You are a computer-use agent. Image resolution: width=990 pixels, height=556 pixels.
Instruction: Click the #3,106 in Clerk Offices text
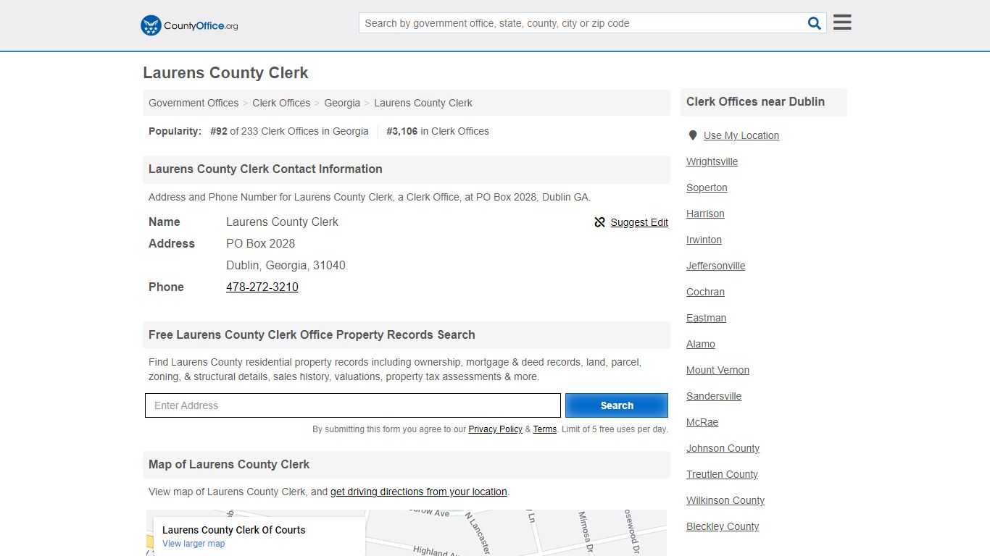point(438,131)
